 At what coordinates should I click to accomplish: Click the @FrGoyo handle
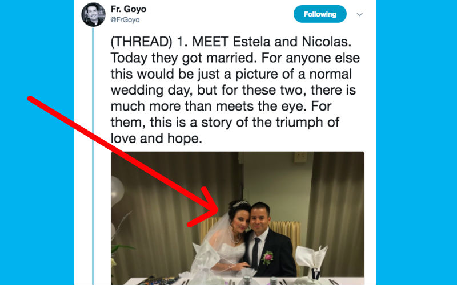coord(126,19)
